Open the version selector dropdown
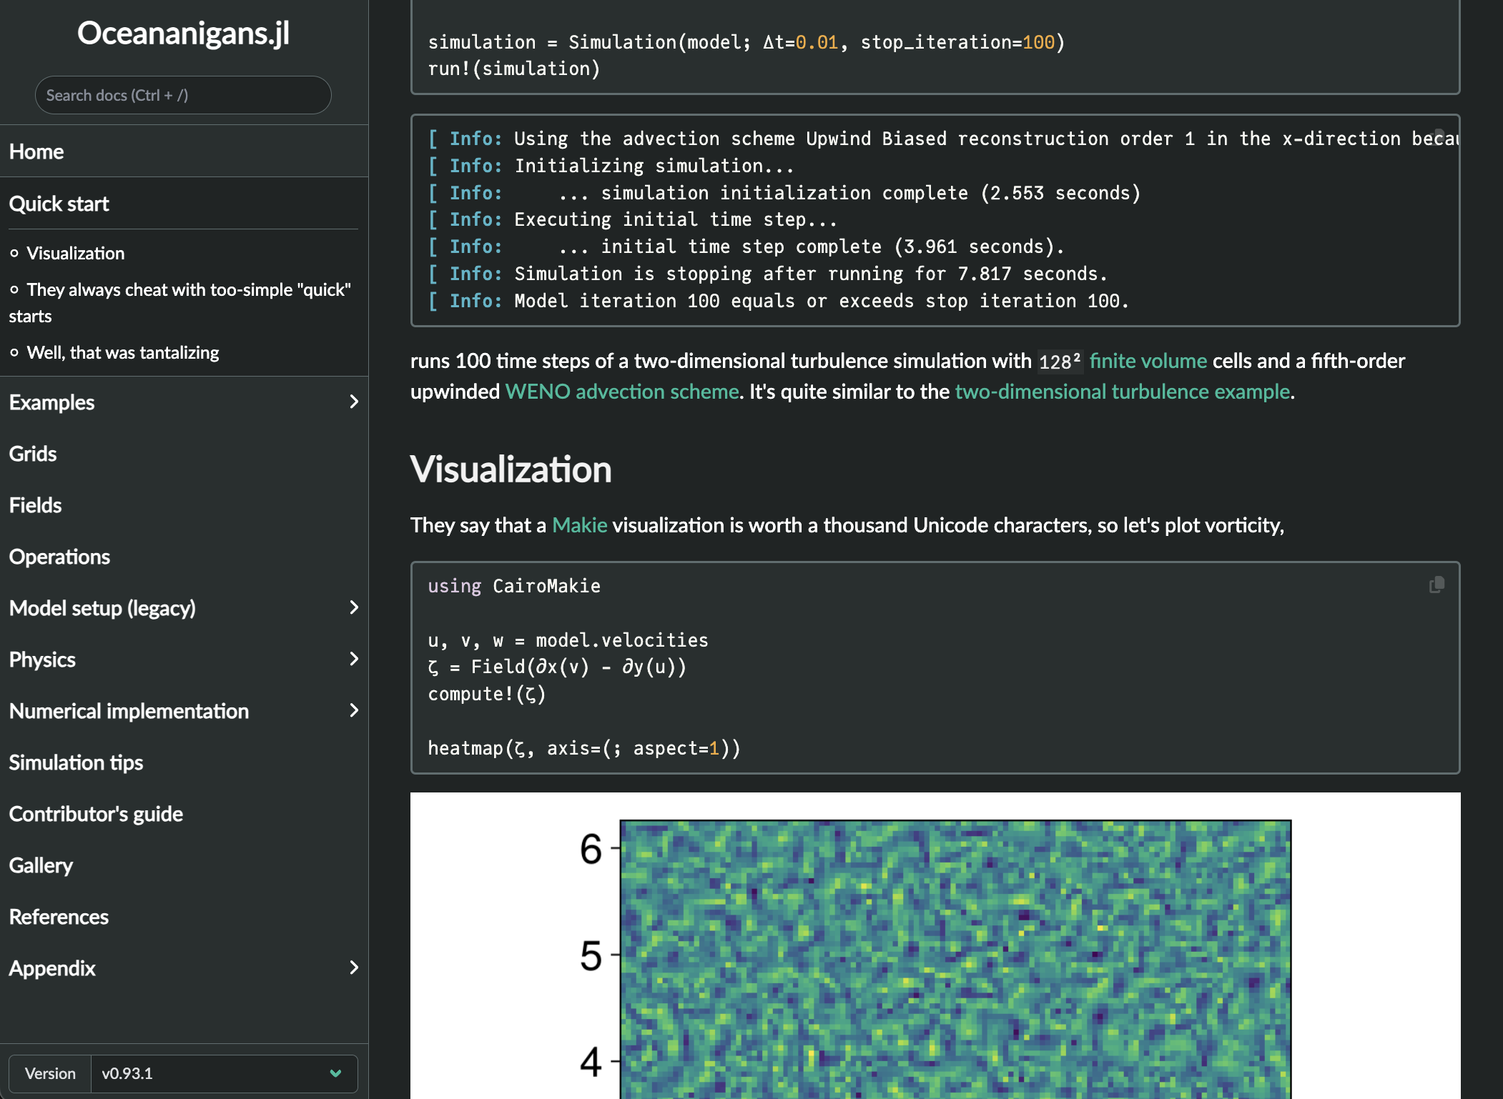 224,1073
